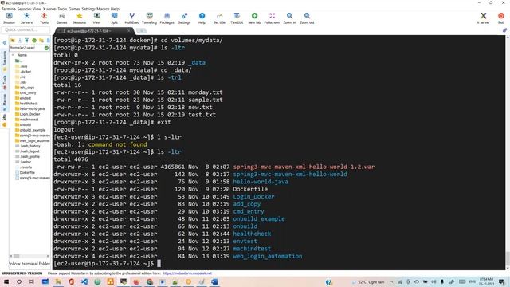Open the Packages manager
Image resolution: width=510 pixels, height=287 pixels.
pos(167,18)
